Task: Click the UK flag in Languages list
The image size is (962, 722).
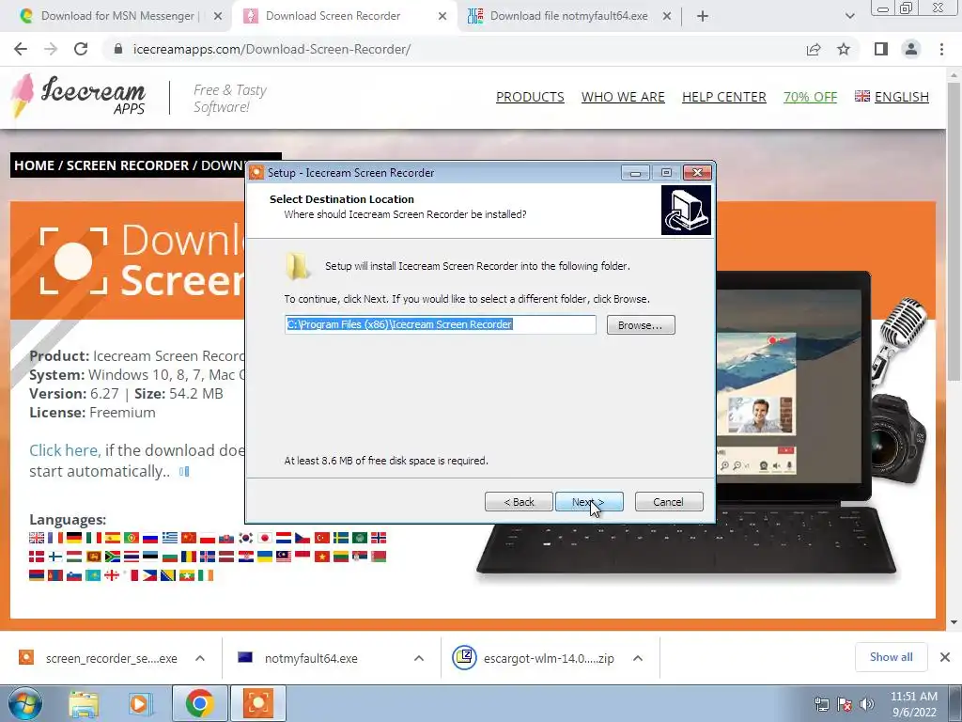Action: pyautogui.click(x=37, y=538)
